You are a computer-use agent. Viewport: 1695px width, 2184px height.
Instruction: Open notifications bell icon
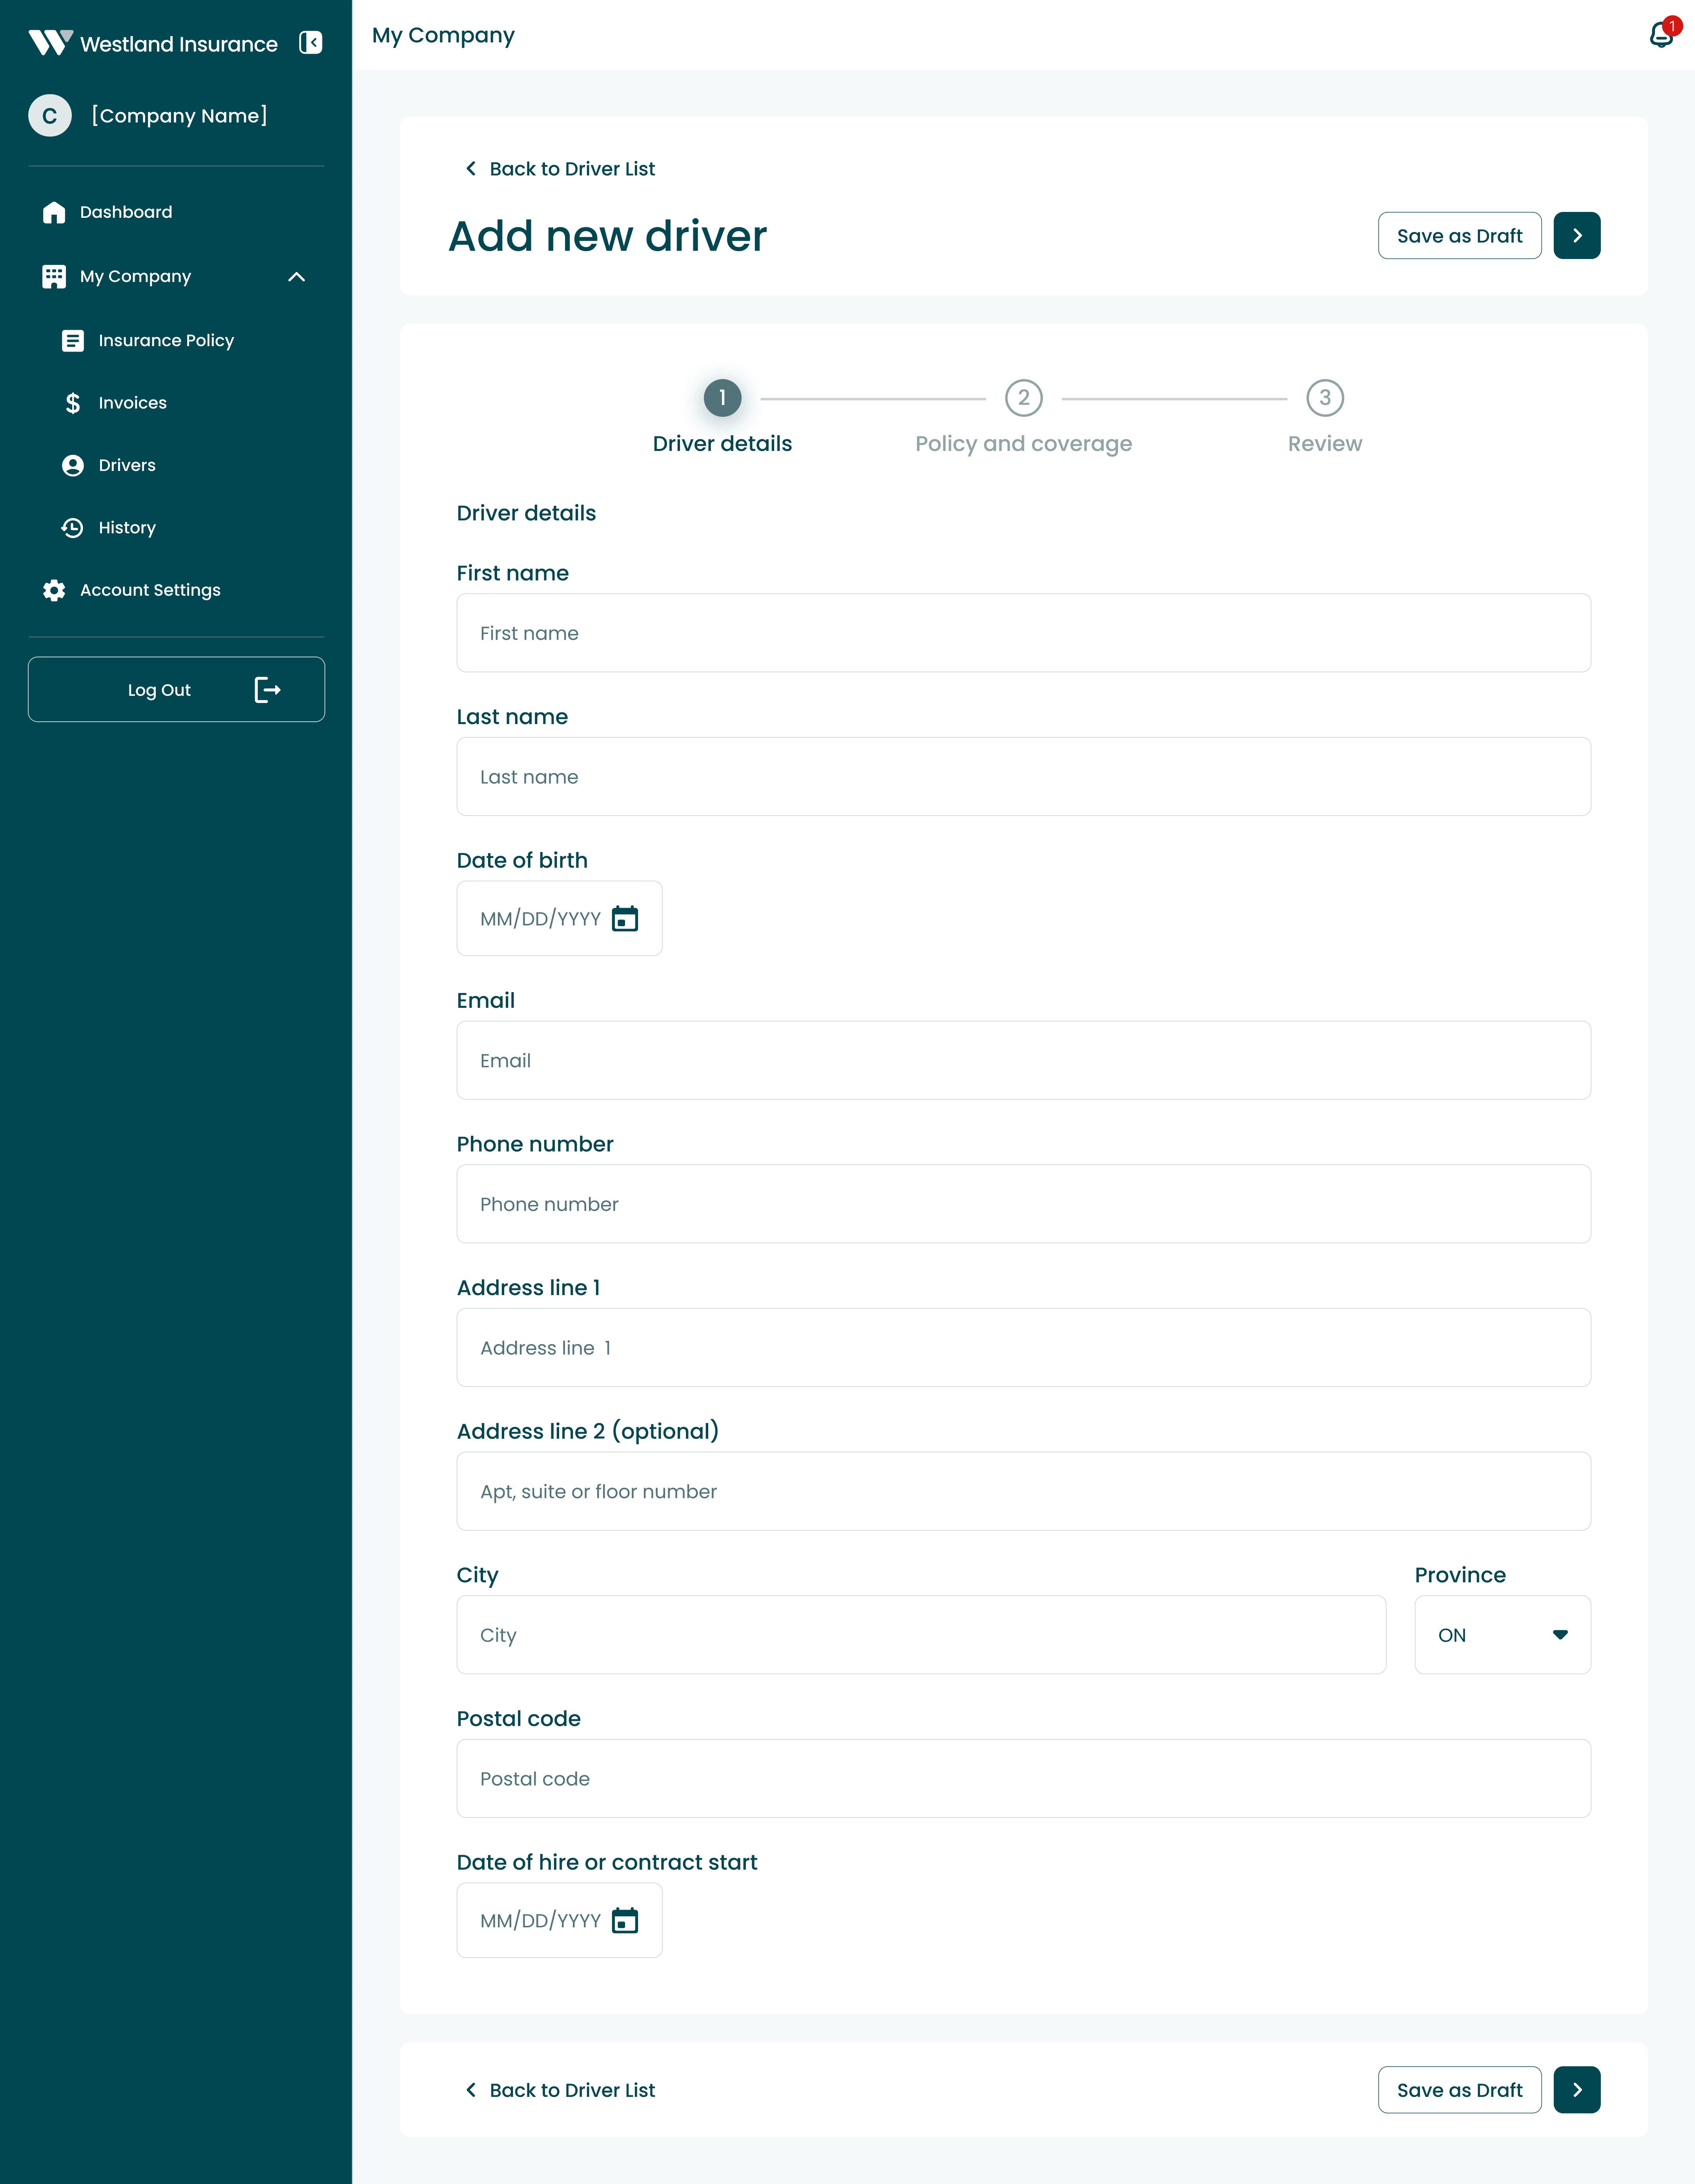coord(1661,35)
